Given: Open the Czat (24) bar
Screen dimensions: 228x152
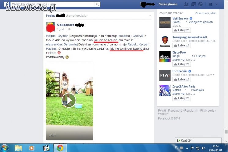Looking at the screenshot, I should 198,141.
